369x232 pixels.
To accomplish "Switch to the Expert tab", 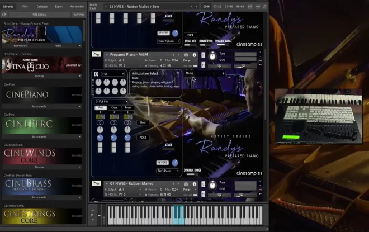I will [59, 6].
